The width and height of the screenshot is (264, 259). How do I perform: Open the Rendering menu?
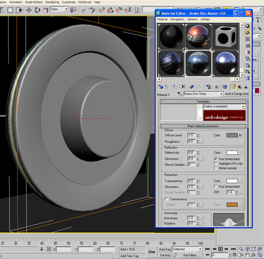pyautogui.click(x=53, y=2)
